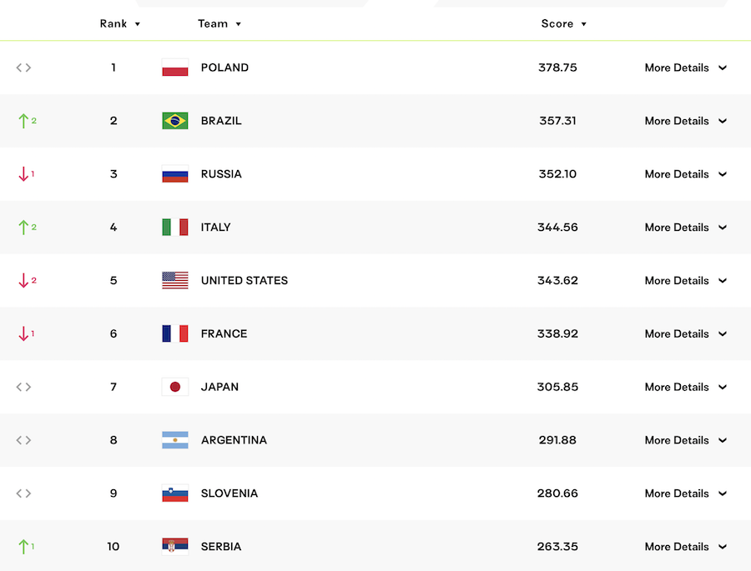Click the UNITED STATES team name
This screenshot has height=571, width=751.
point(244,280)
